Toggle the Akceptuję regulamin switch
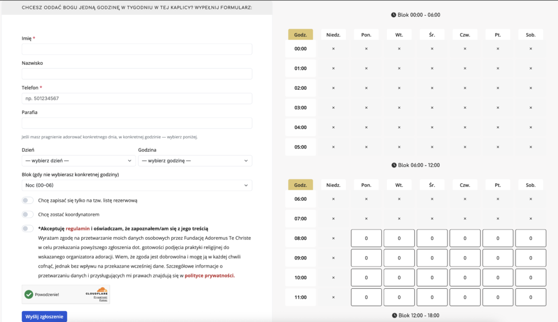This screenshot has height=322, width=558. (x=27, y=228)
